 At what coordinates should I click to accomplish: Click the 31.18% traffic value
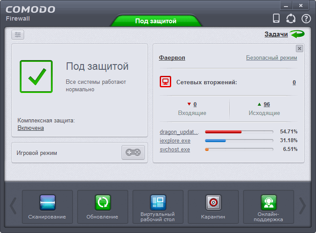point(289,140)
